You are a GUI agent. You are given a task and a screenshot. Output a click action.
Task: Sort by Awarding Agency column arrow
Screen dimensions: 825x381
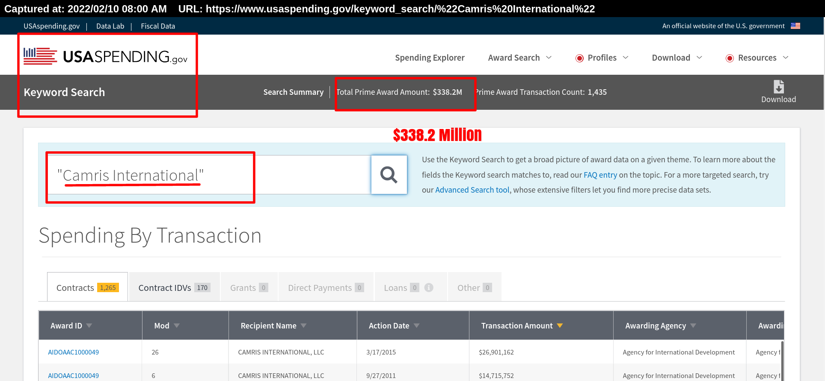(x=693, y=325)
